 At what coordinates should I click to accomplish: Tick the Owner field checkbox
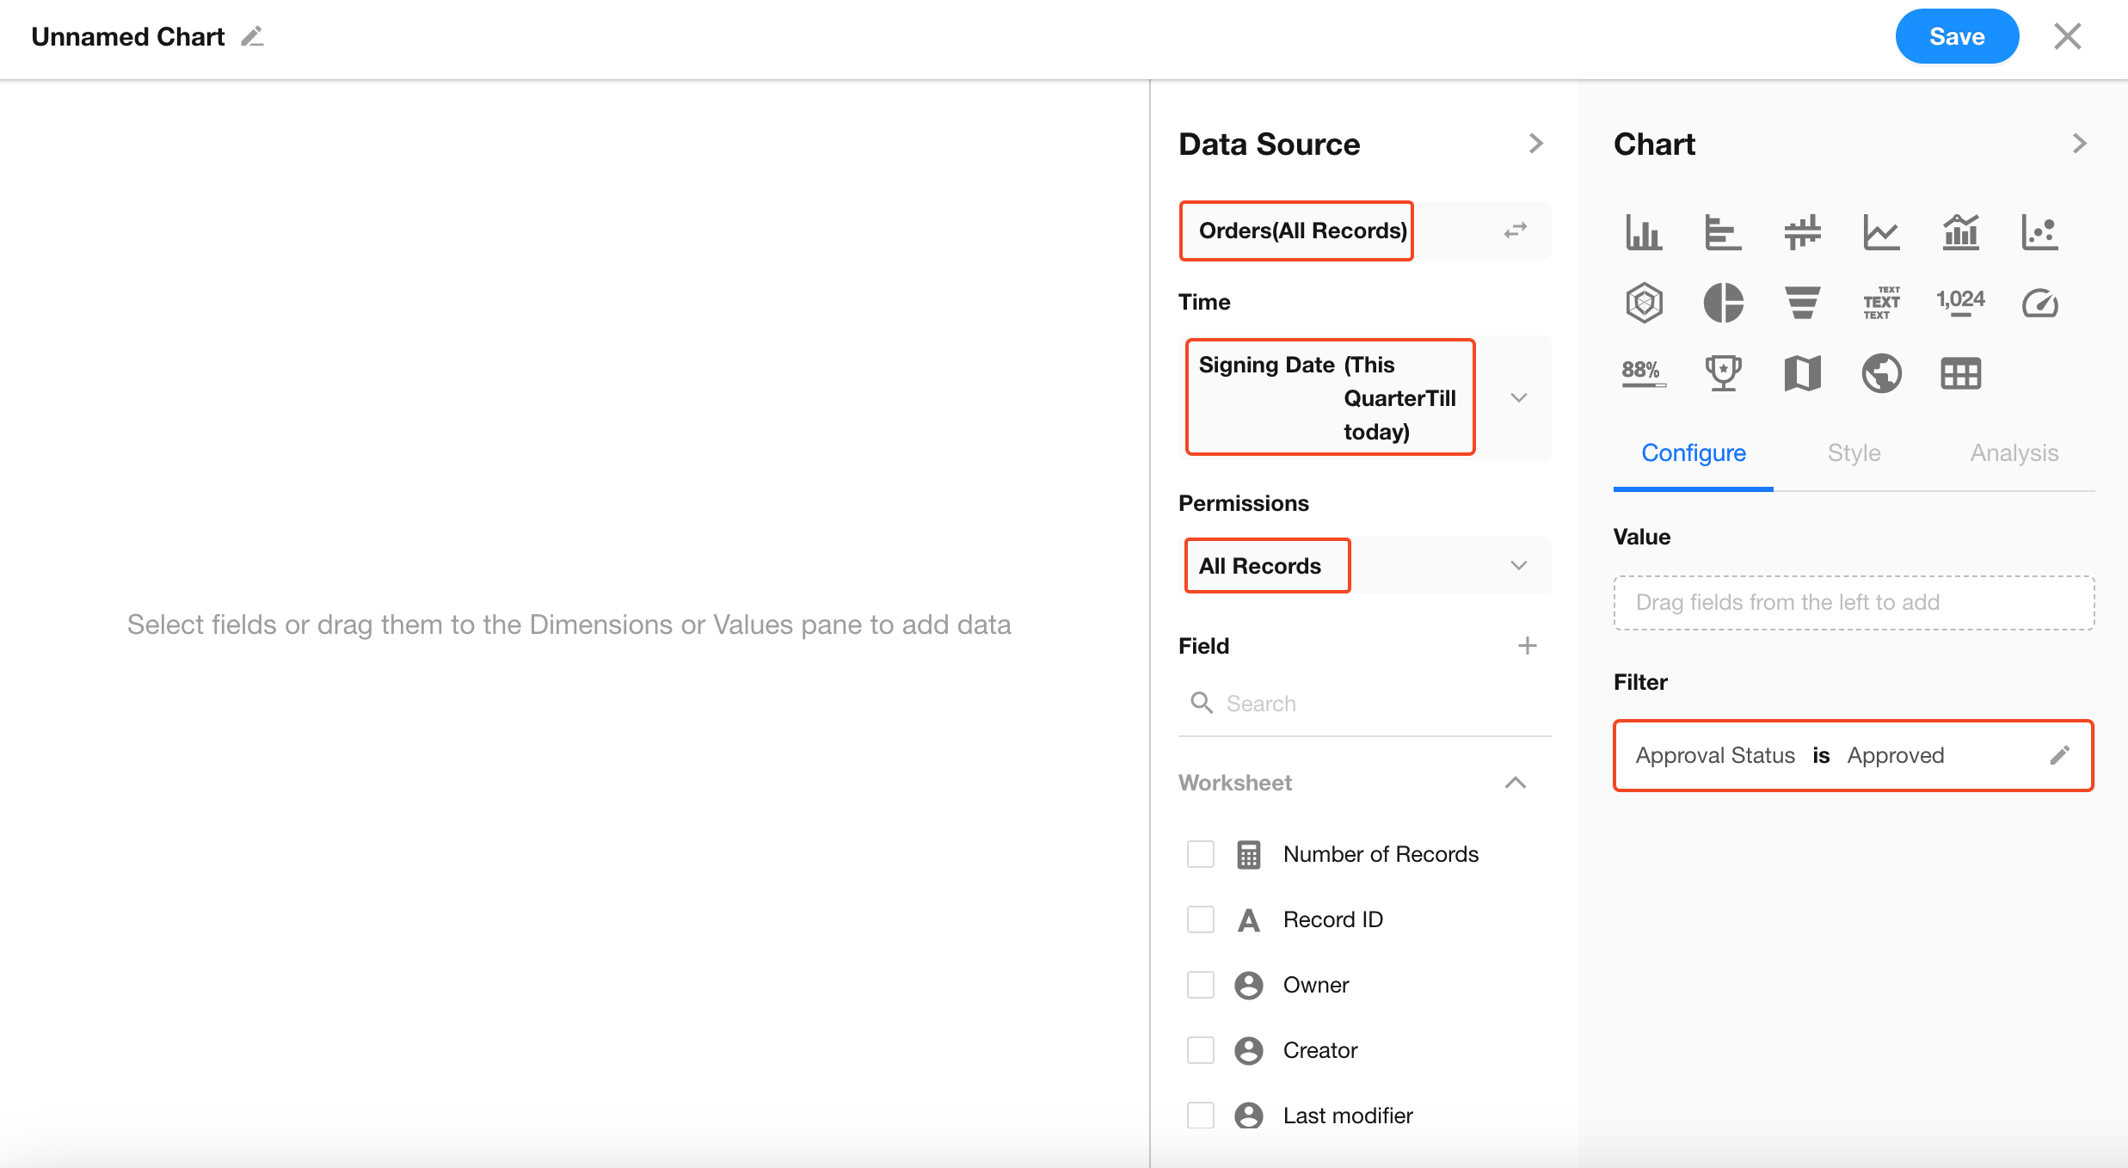coord(1200,985)
